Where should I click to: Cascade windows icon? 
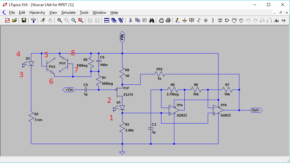click(x=114, y=20)
